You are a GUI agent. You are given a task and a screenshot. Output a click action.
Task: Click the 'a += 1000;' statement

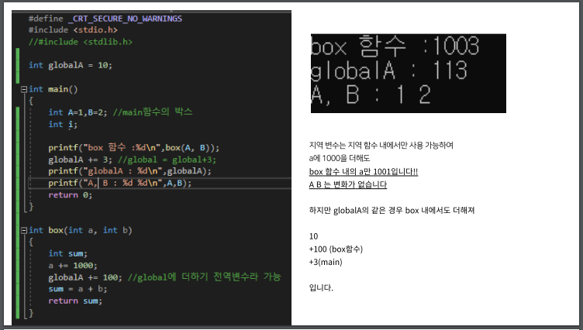click(73, 266)
